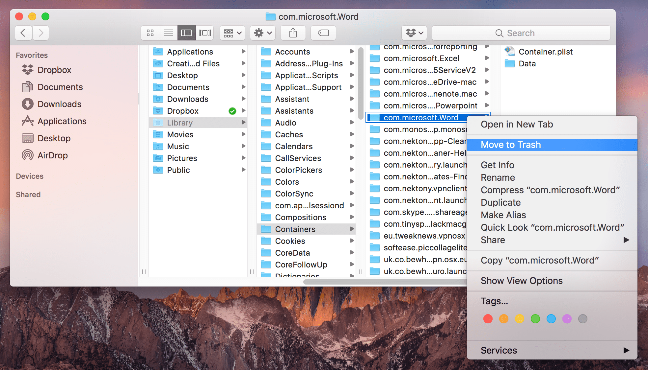The height and width of the screenshot is (370, 648).
Task: Click the Get Info context menu option
Action: (x=497, y=165)
